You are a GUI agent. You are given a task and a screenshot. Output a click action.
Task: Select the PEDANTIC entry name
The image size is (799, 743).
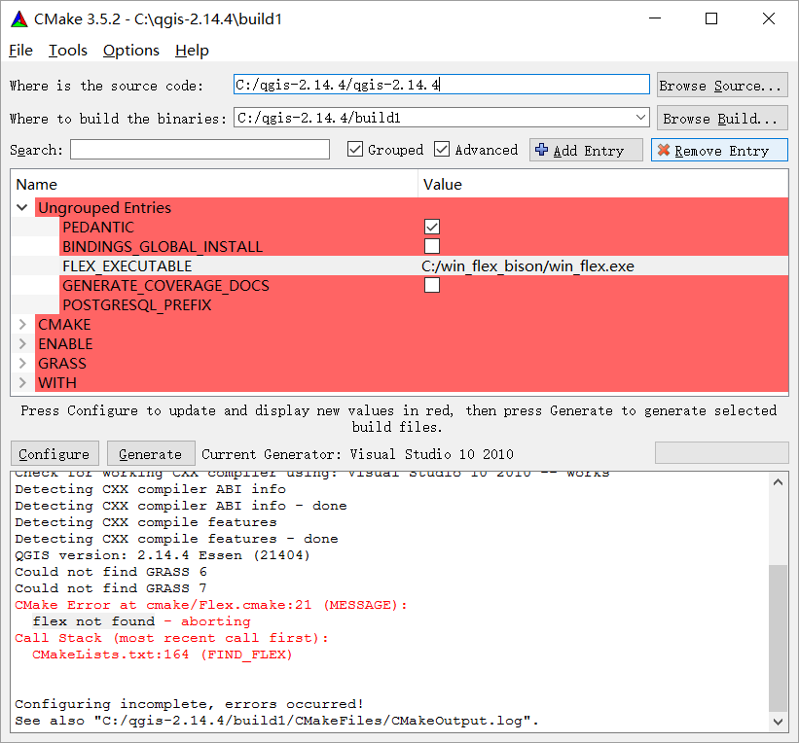point(98,228)
